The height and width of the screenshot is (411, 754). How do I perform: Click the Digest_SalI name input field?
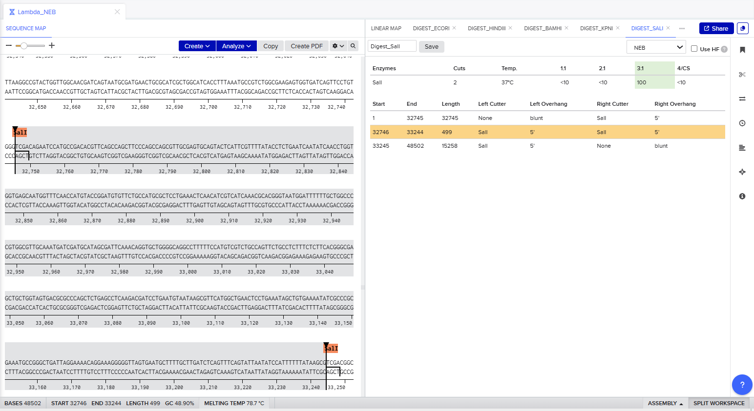click(x=392, y=46)
